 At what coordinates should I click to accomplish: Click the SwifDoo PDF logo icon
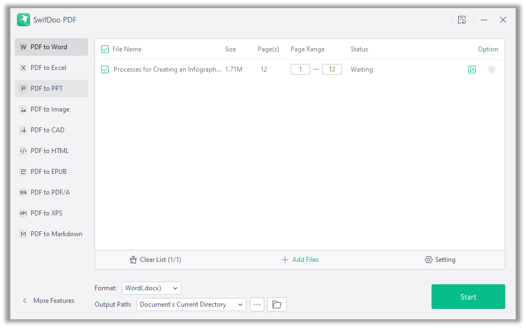[x=23, y=20]
